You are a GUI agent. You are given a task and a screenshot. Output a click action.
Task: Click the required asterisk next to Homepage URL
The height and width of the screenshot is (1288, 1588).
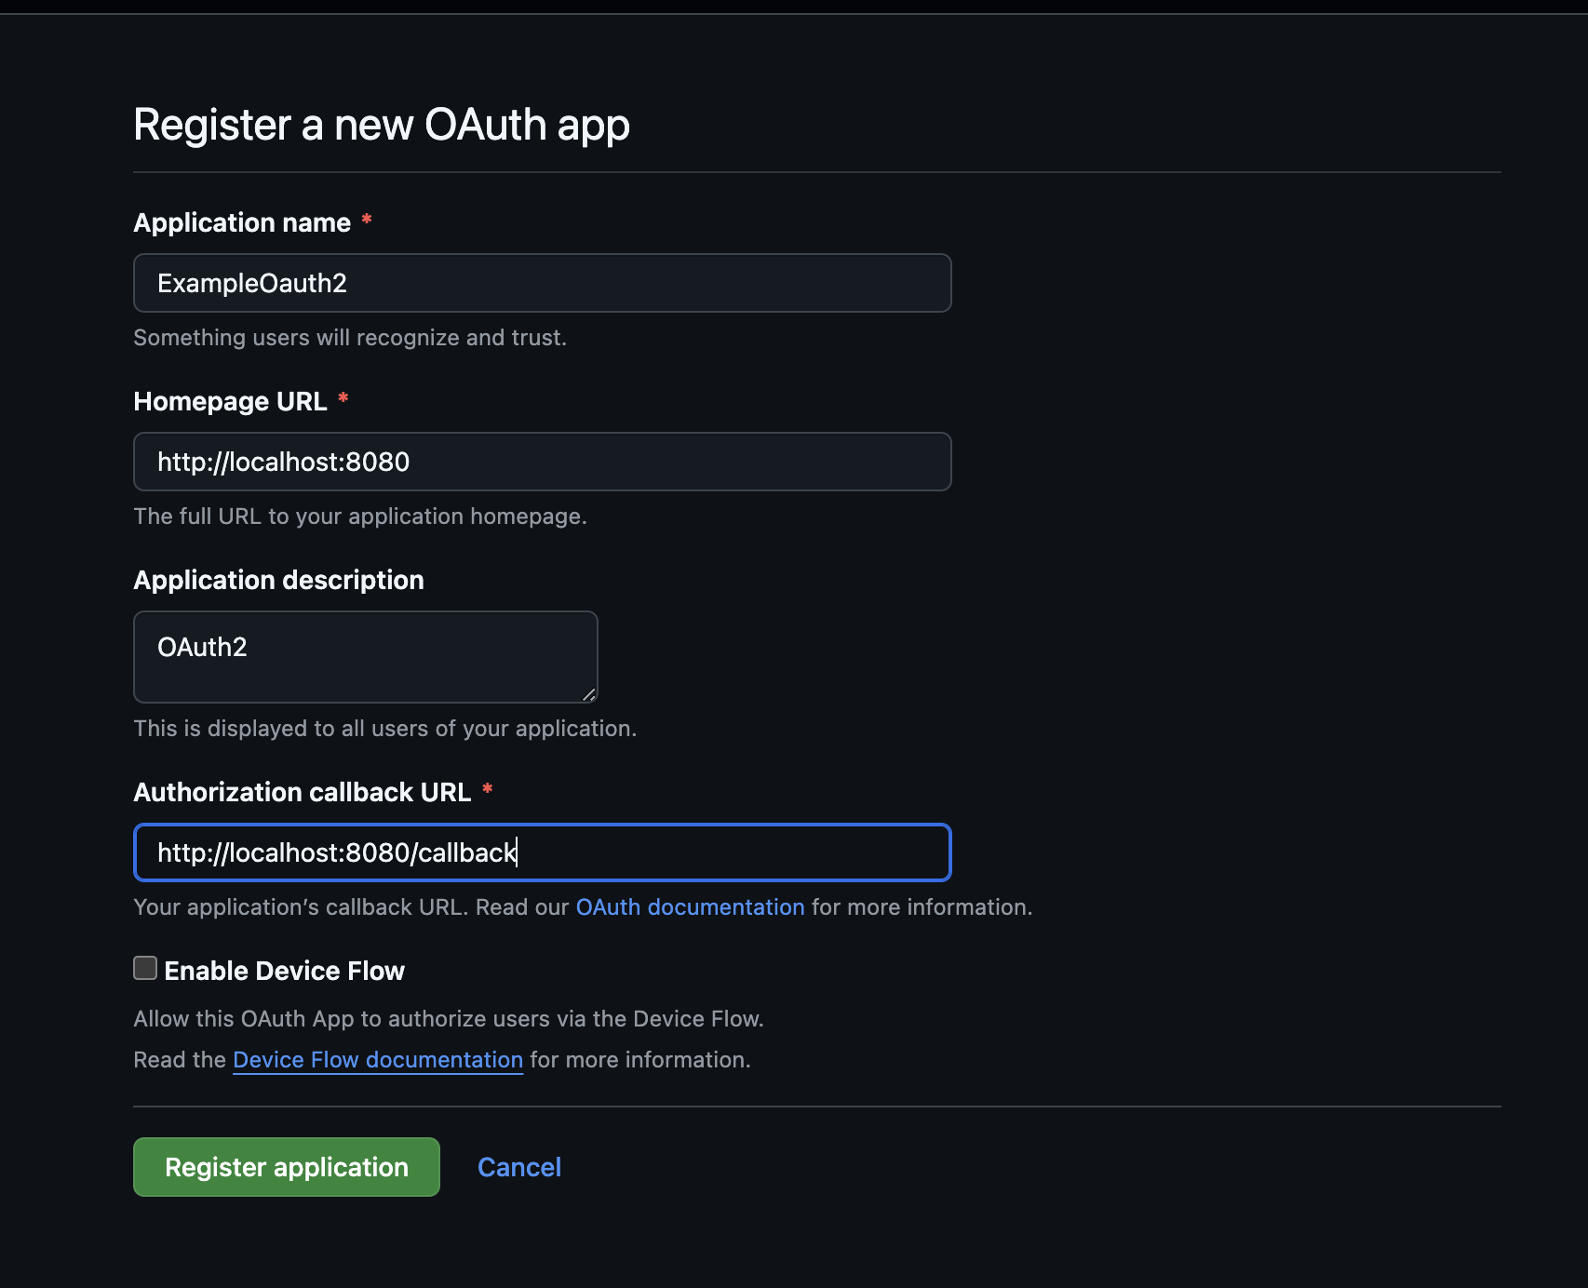click(343, 399)
